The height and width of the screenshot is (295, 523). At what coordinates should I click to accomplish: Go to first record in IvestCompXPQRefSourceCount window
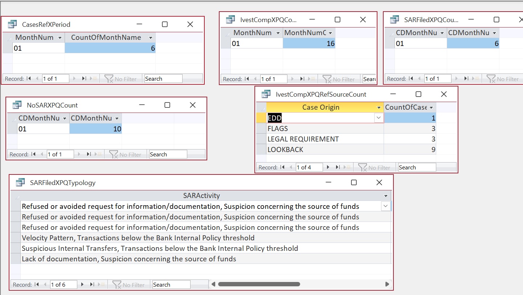pyautogui.click(x=282, y=167)
